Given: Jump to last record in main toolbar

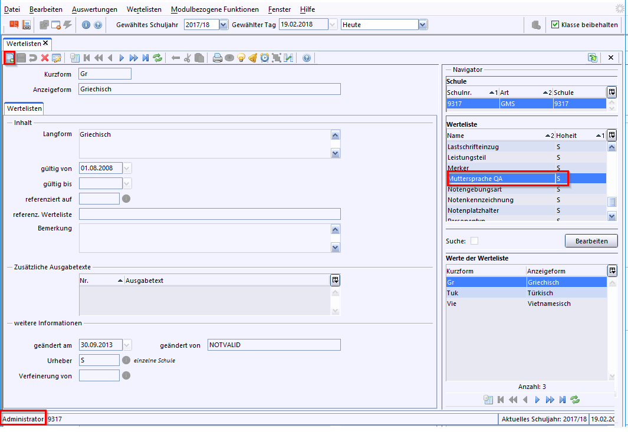Looking at the screenshot, I should (x=146, y=58).
